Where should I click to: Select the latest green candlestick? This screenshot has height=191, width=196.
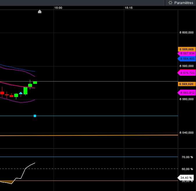pyautogui.click(x=35, y=83)
